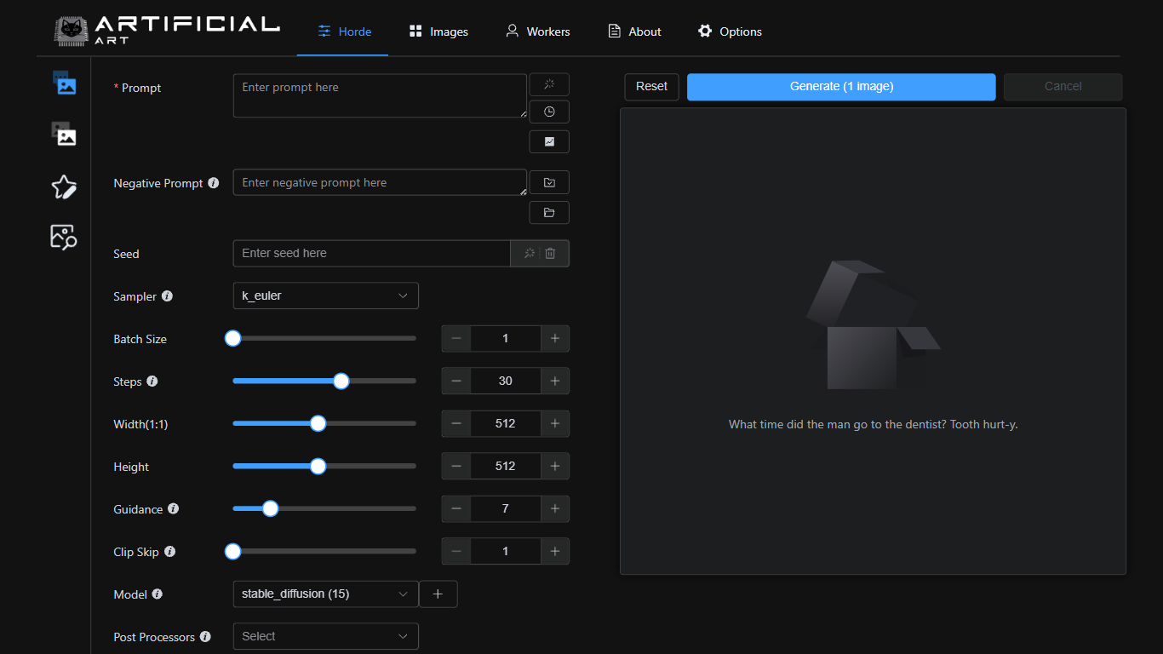Decrease Steps with the minus button
1163x654 pixels.
click(x=456, y=381)
